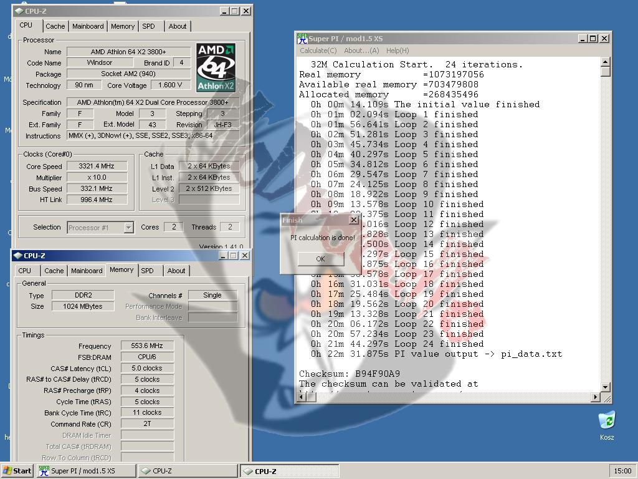Click Super PI vertical scrollbar down arrow

pyautogui.click(x=606, y=387)
